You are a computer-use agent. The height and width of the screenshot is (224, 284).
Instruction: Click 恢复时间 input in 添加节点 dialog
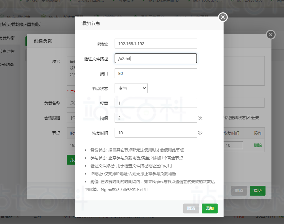pos(156,133)
